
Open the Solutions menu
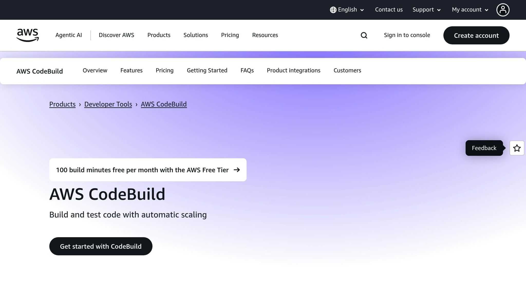point(196,35)
